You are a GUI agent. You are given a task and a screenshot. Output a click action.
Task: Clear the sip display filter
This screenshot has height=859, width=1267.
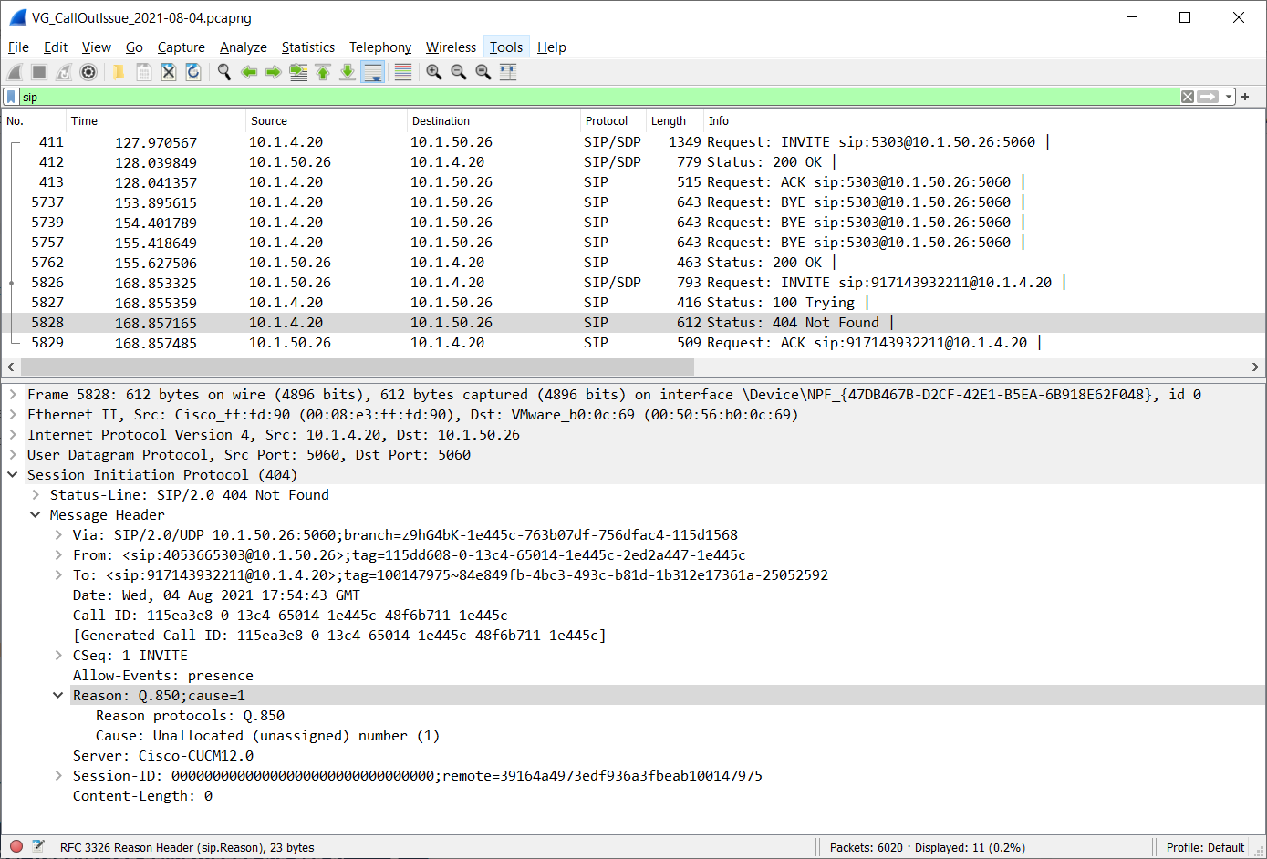click(x=1187, y=97)
